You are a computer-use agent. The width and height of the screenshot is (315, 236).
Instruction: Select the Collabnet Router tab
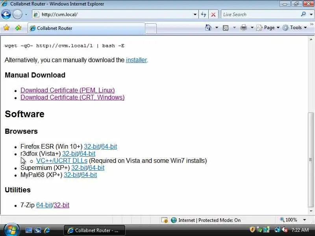click(86, 28)
